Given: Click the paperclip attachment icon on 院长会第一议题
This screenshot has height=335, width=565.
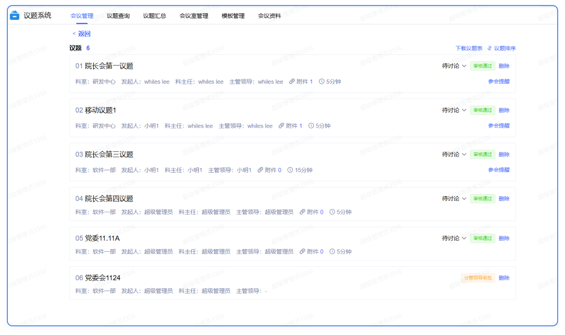Looking at the screenshot, I should coord(292,81).
